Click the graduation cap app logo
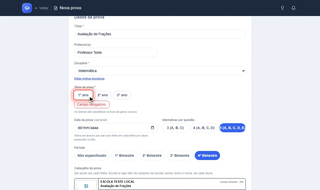The height and width of the screenshot is (190, 320). point(27,8)
